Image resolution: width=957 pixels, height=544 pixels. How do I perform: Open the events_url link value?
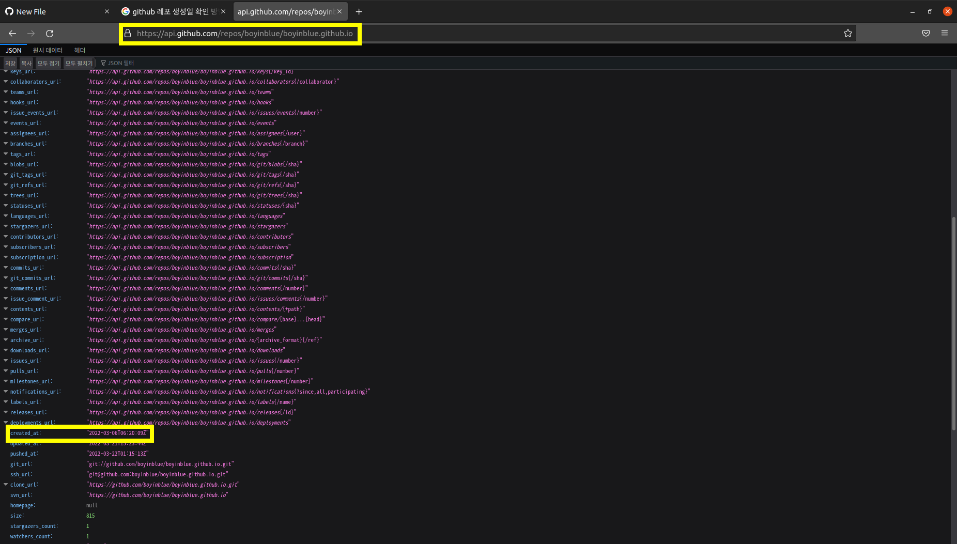tap(181, 123)
